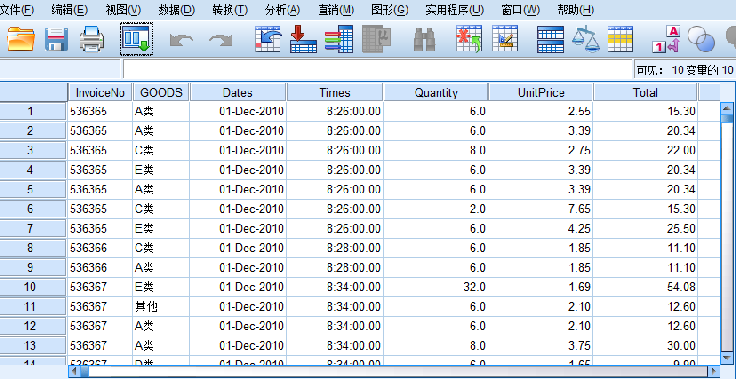Click the 7.65 UnitPrice cell in row 6
Viewport: 736px width, 379px height.
pyautogui.click(x=541, y=209)
